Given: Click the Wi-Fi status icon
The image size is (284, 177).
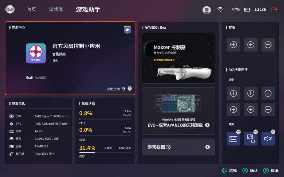Looking at the screenshot, I should coord(220,9).
